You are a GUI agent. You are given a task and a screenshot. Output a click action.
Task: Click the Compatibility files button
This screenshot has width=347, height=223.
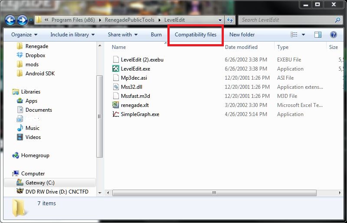pos(196,35)
